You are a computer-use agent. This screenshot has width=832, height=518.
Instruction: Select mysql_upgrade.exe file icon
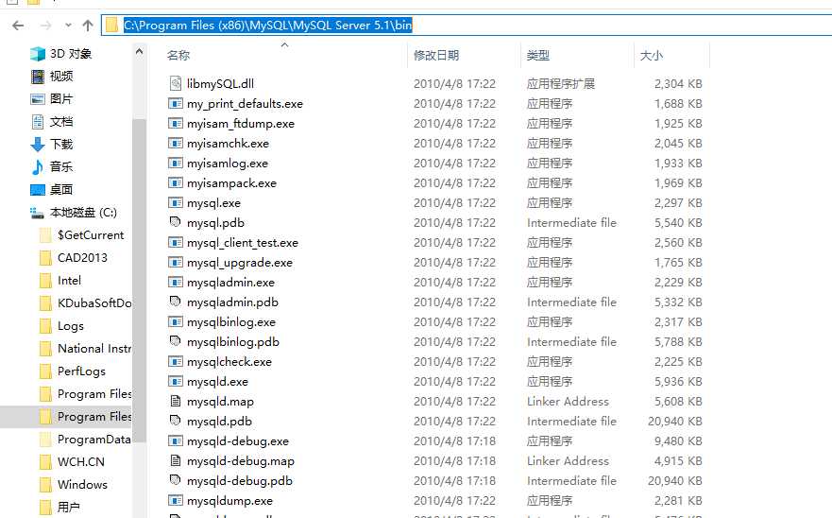175,262
